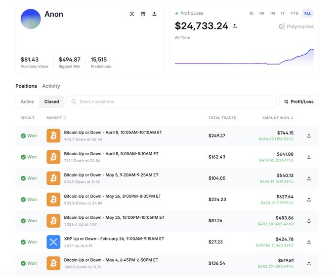Show Active positions
Viewport: 336px width, 276px height.
click(x=27, y=102)
